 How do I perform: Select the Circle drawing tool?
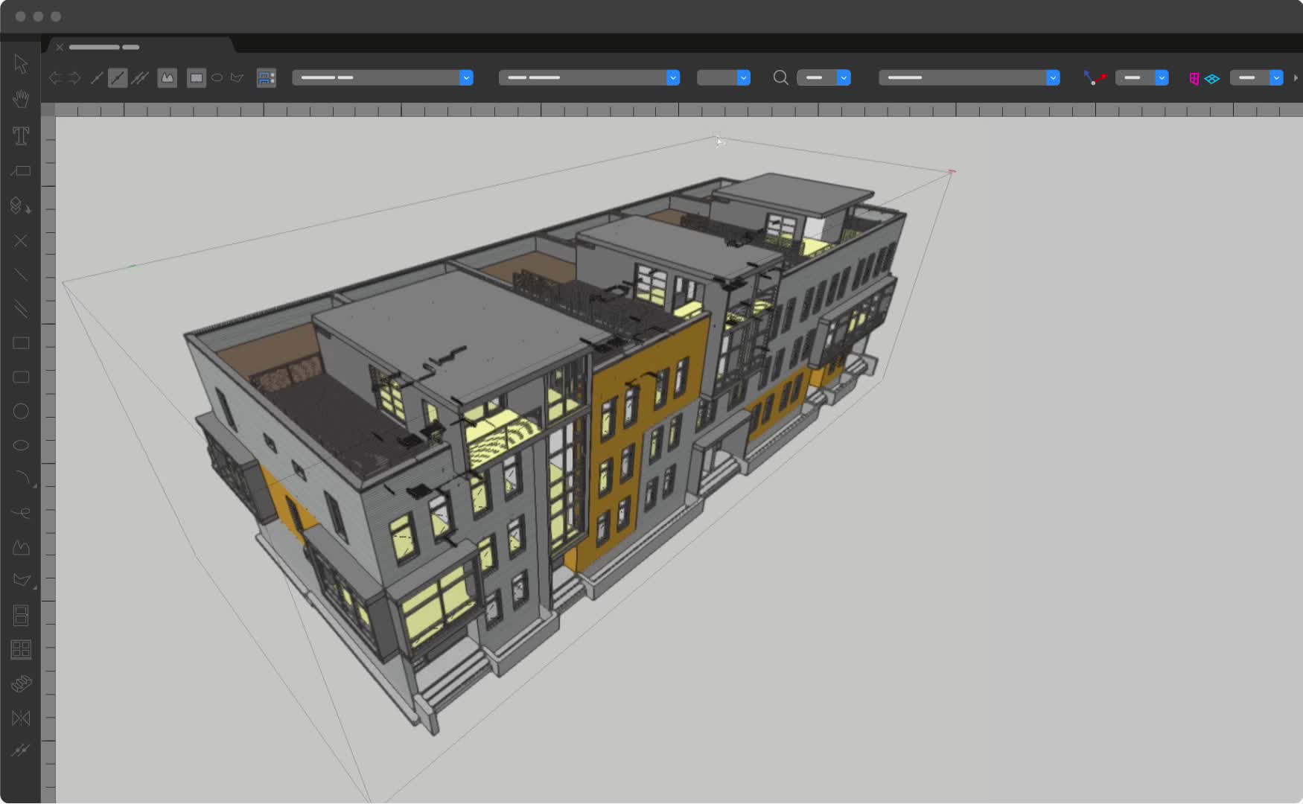pyautogui.click(x=21, y=411)
